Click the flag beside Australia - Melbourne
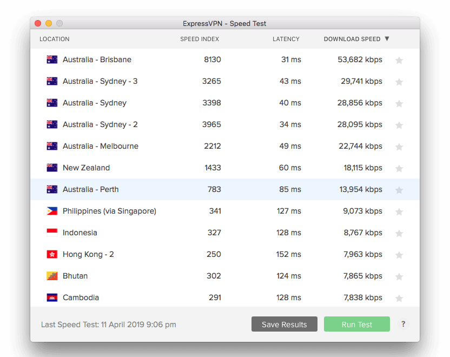450x357 pixels. click(x=52, y=146)
